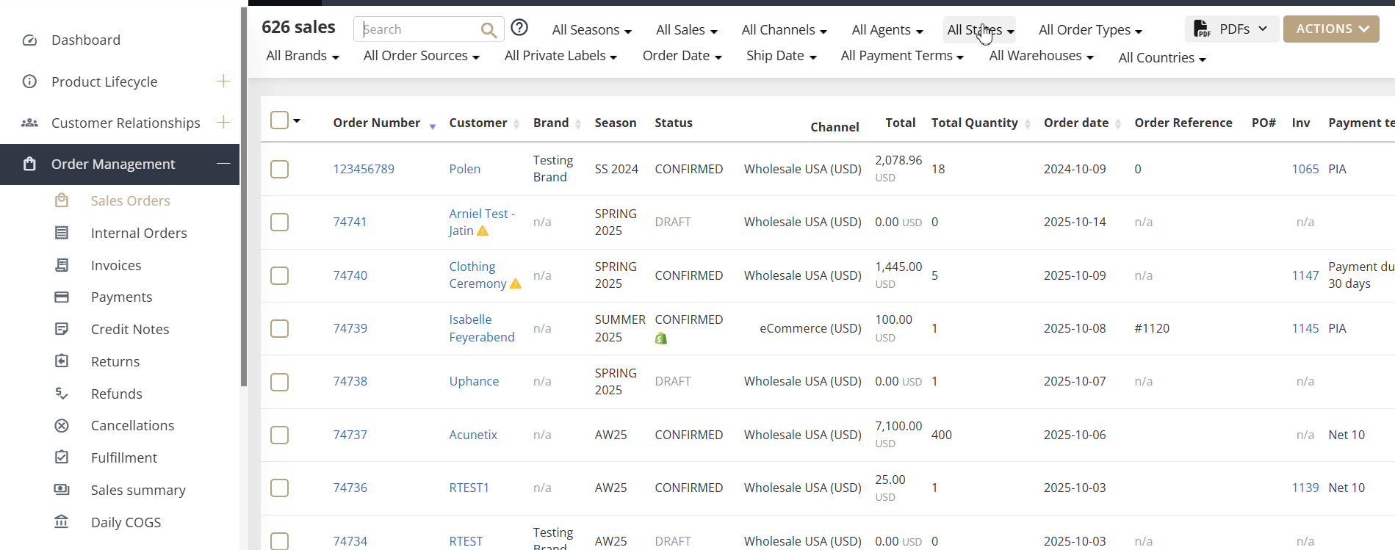Click the Cancellations icon in sidebar

[62, 426]
